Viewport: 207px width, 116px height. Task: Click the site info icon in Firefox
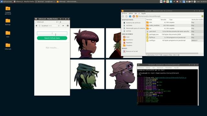(x=39, y=26)
